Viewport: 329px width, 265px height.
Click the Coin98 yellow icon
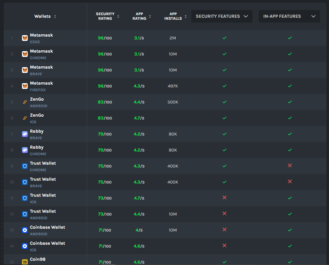pyautogui.click(x=25, y=262)
